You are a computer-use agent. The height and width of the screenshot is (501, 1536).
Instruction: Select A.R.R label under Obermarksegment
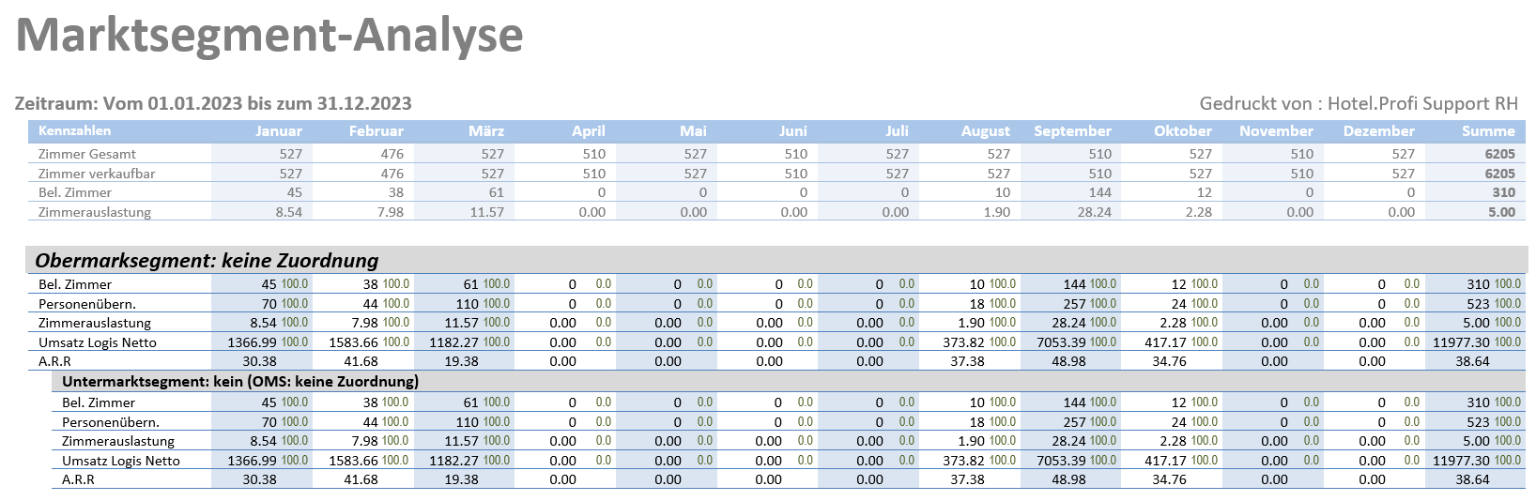[x=54, y=361]
